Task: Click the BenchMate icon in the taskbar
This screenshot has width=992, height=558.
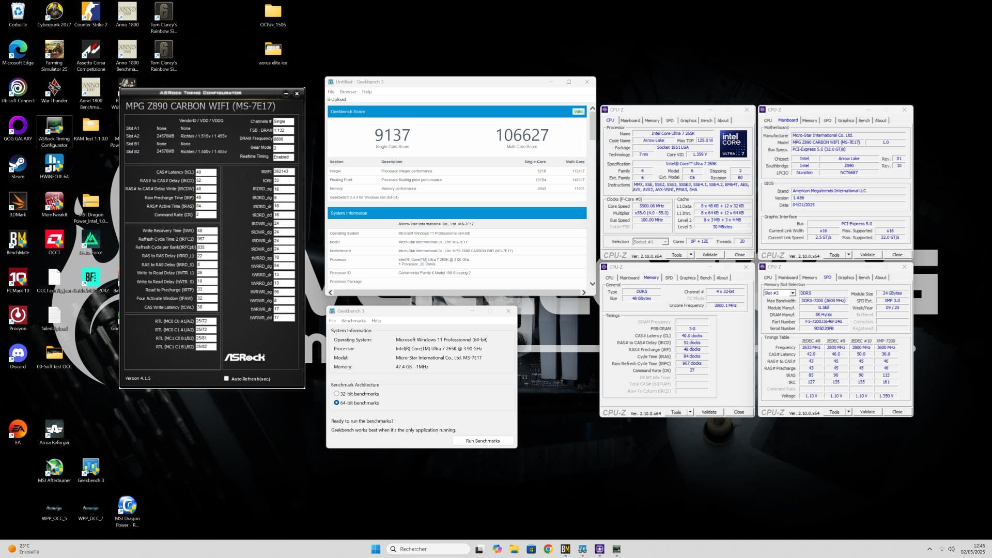Action: pyautogui.click(x=565, y=549)
